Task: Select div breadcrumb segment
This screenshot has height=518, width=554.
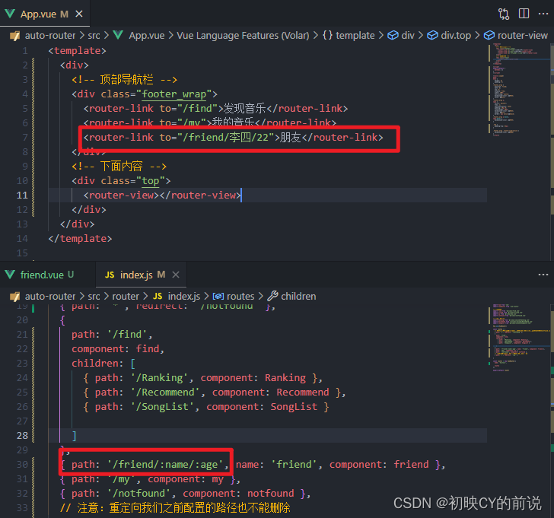Action: (x=408, y=36)
